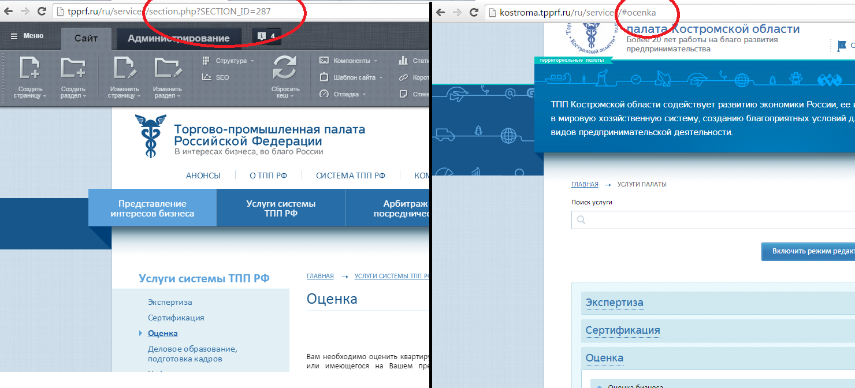Click the sticker note icon
This screenshot has height=388, width=855.
tap(403, 94)
